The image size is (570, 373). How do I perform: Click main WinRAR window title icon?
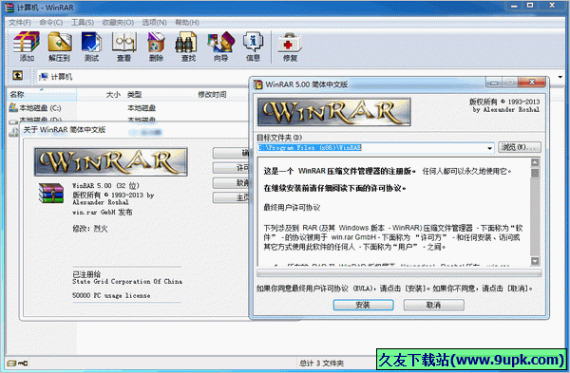[x=9, y=8]
